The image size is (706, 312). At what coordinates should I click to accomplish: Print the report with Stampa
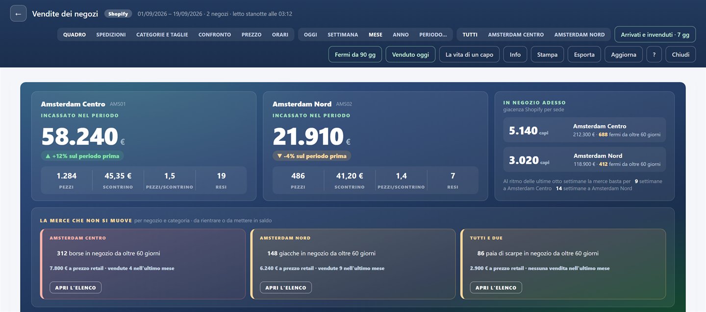tap(548, 54)
